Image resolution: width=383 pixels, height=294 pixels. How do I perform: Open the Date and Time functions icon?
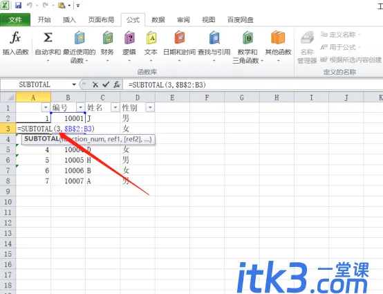pos(180,37)
